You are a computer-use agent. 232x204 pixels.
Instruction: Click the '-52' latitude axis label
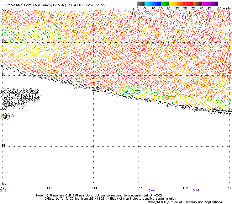(x=3, y=42)
